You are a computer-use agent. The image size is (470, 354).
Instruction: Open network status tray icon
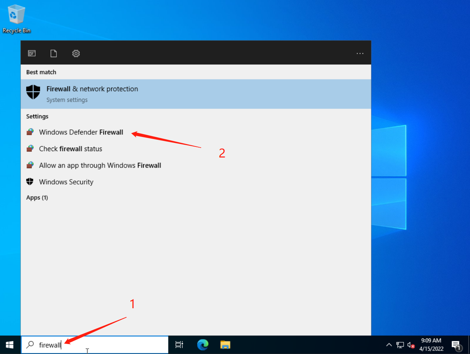400,345
